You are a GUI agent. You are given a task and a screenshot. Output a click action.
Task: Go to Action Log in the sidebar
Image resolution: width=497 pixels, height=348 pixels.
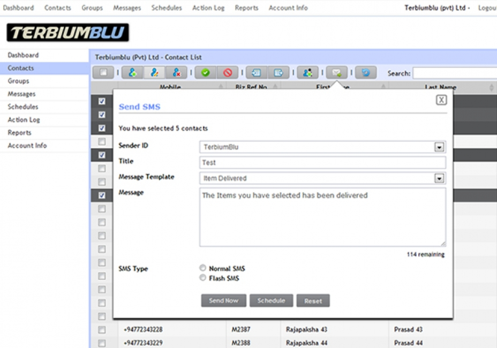[x=44, y=120]
